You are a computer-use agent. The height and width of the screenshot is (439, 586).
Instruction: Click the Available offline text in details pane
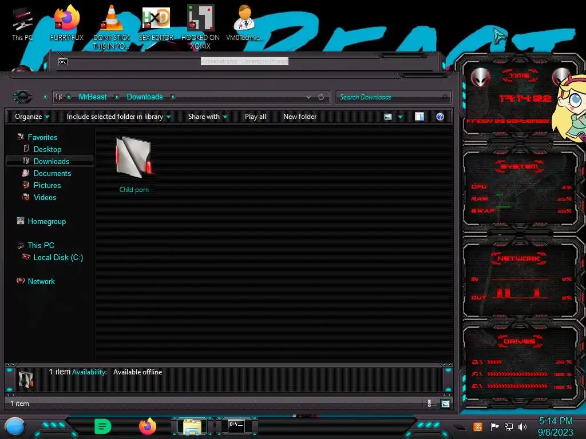(x=137, y=372)
